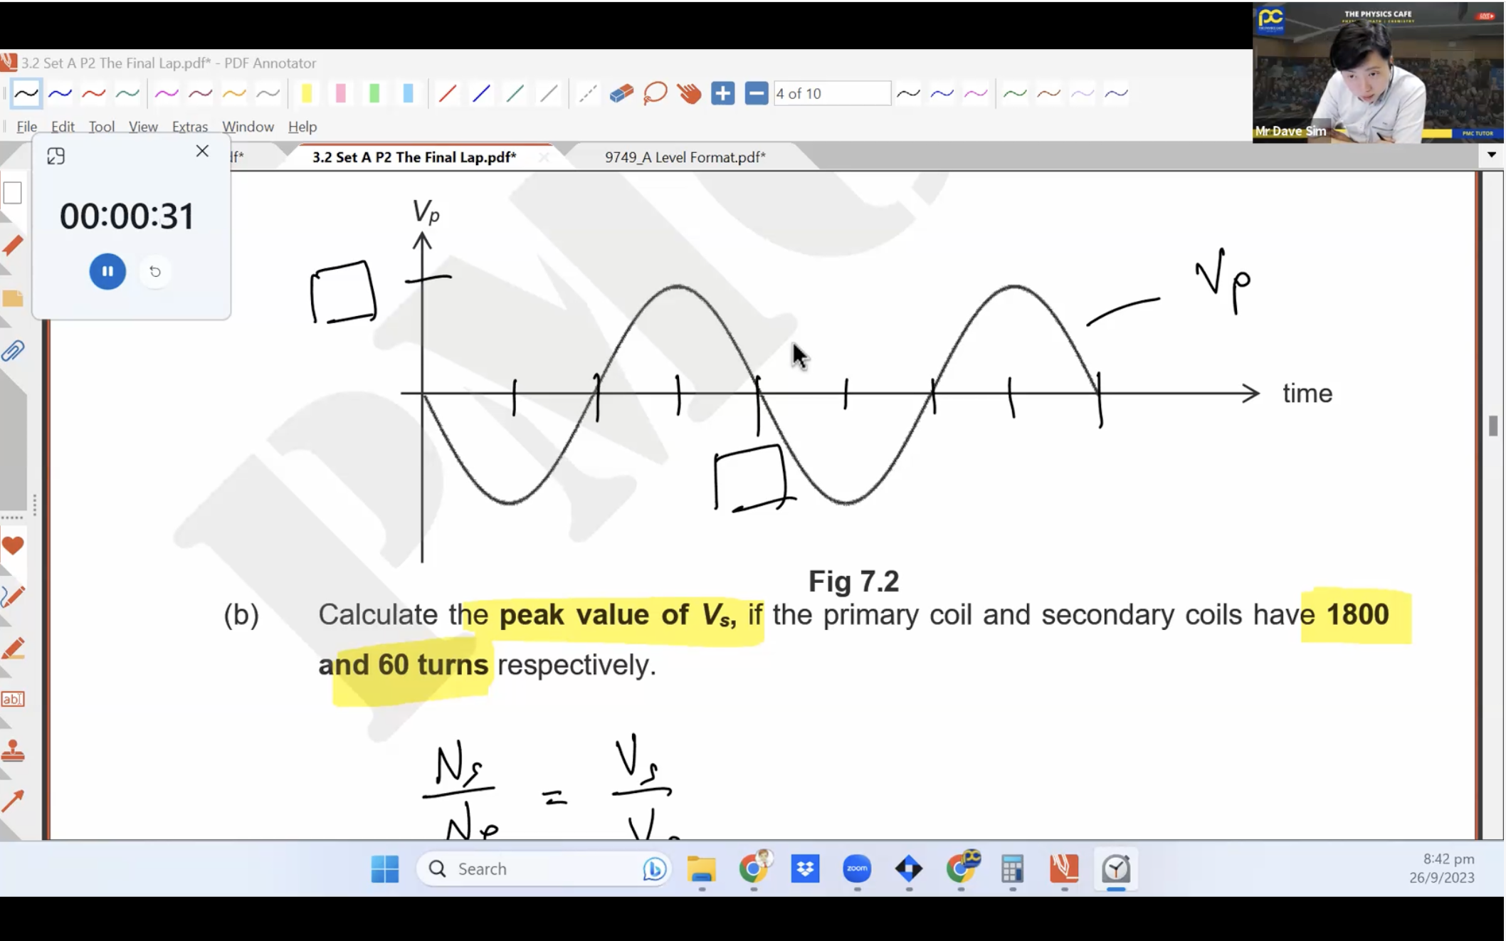Image resolution: width=1506 pixels, height=941 pixels.
Task: Select the arrow tool in sidebar
Action: (13, 801)
